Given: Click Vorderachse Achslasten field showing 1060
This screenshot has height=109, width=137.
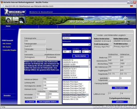Looking at the screenshot, I should pos(41,94).
